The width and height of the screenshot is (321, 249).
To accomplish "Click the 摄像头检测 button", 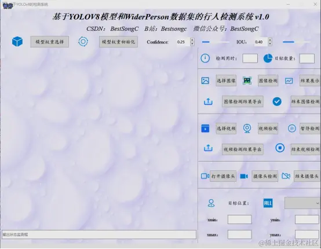I will tap(265, 176).
